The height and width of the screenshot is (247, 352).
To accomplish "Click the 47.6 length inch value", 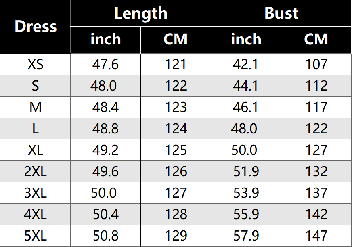I will (x=105, y=65).
